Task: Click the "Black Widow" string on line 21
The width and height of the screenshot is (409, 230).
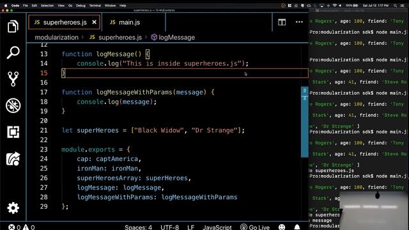Action: point(159,130)
